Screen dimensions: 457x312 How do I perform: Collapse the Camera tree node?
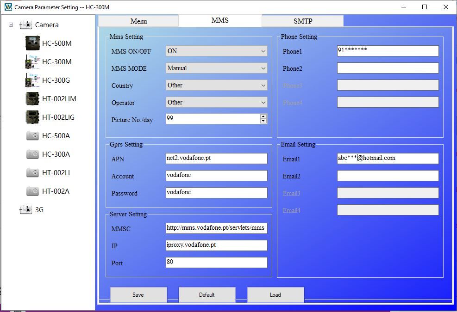11,25
